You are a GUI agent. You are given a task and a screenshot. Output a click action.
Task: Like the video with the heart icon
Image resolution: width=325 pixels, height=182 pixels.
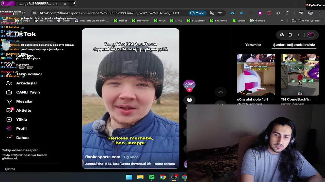coord(189,100)
